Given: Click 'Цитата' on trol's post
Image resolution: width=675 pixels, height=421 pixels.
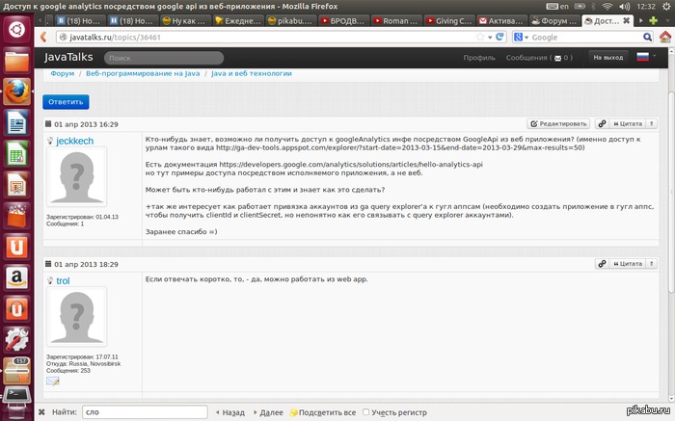Looking at the screenshot, I should [628, 264].
